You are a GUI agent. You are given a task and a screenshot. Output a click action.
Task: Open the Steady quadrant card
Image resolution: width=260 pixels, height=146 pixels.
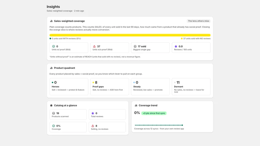coord(150,87)
